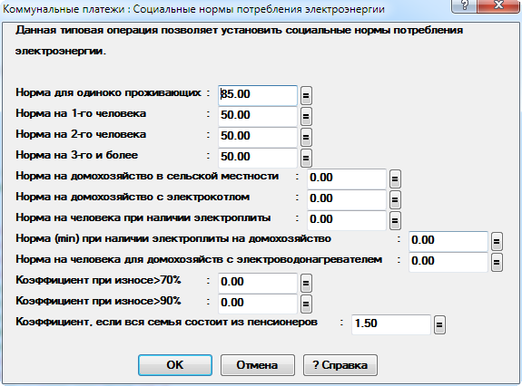Click the pensioners coefficient field showing 1.50

pyautogui.click(x=391, y=324)
